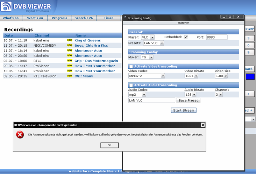Click date cell 09.06. - 20:15
The height and width of the screenshot is (174, 256).
pos(15,76)
